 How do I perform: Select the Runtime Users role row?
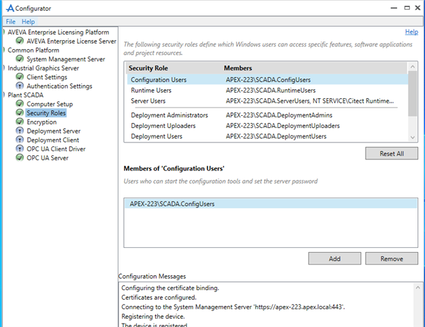[x=267, y=91]
